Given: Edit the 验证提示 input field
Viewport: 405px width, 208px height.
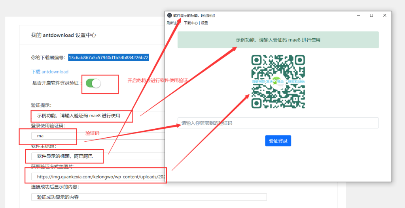Looking at the screenshot, I should 98,116.
